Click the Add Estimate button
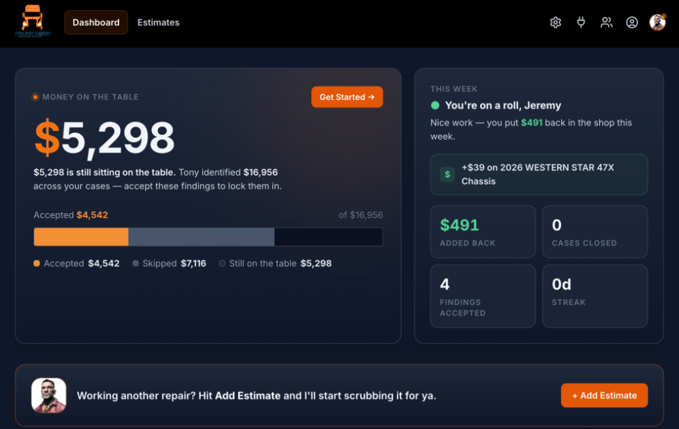 tap(604, 395)
